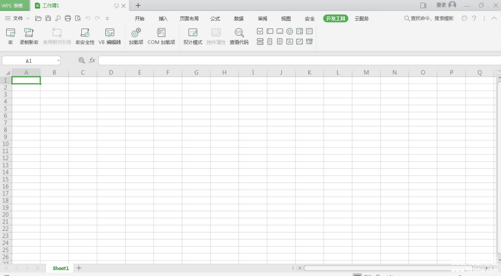Insert an option (radio) button control
501x276 pixels.
[x=290, y=31]
